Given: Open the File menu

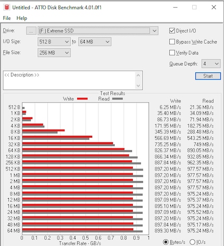Looking at the screenshot, I should 7,18.
